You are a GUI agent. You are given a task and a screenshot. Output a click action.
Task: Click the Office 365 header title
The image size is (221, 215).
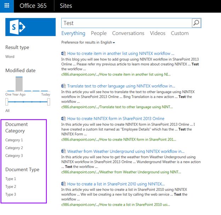click(x=33, y=6)
